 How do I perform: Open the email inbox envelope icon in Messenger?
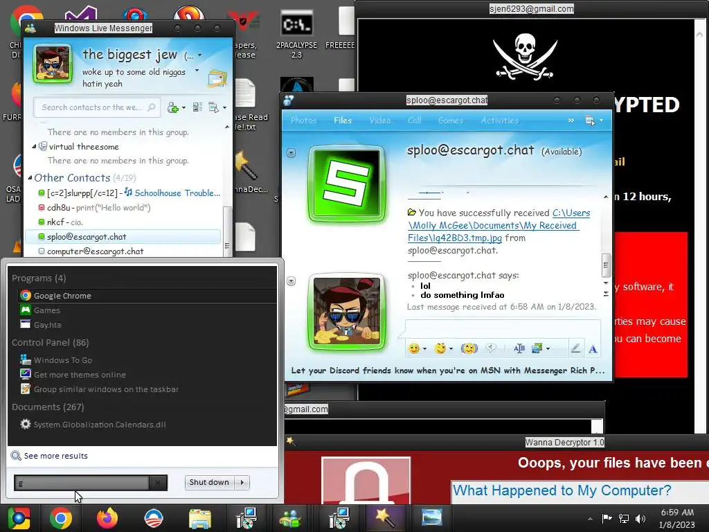[217, 79]
